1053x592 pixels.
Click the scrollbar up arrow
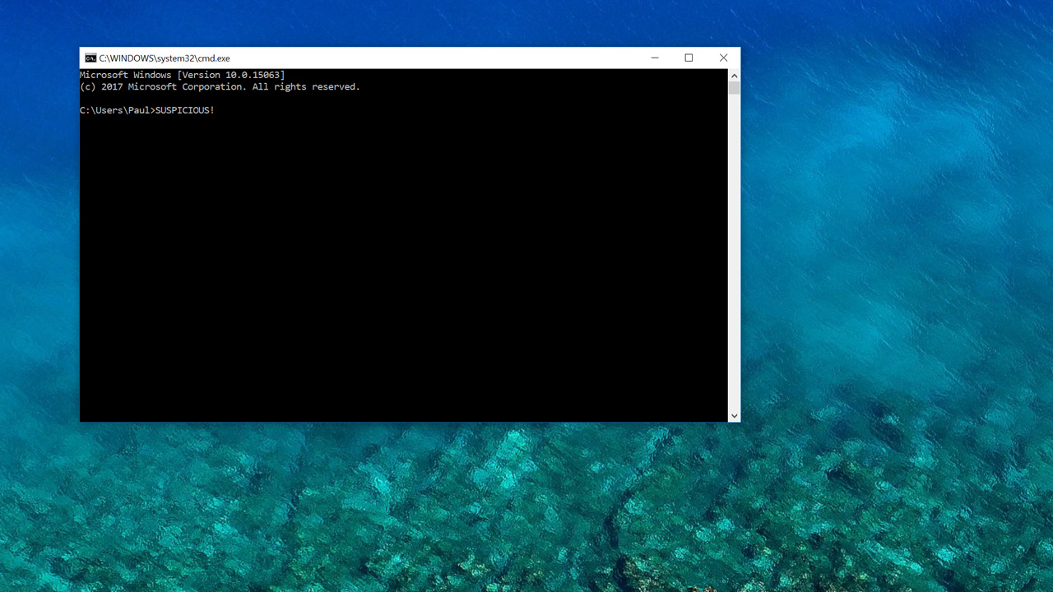(x=734, y=75)
